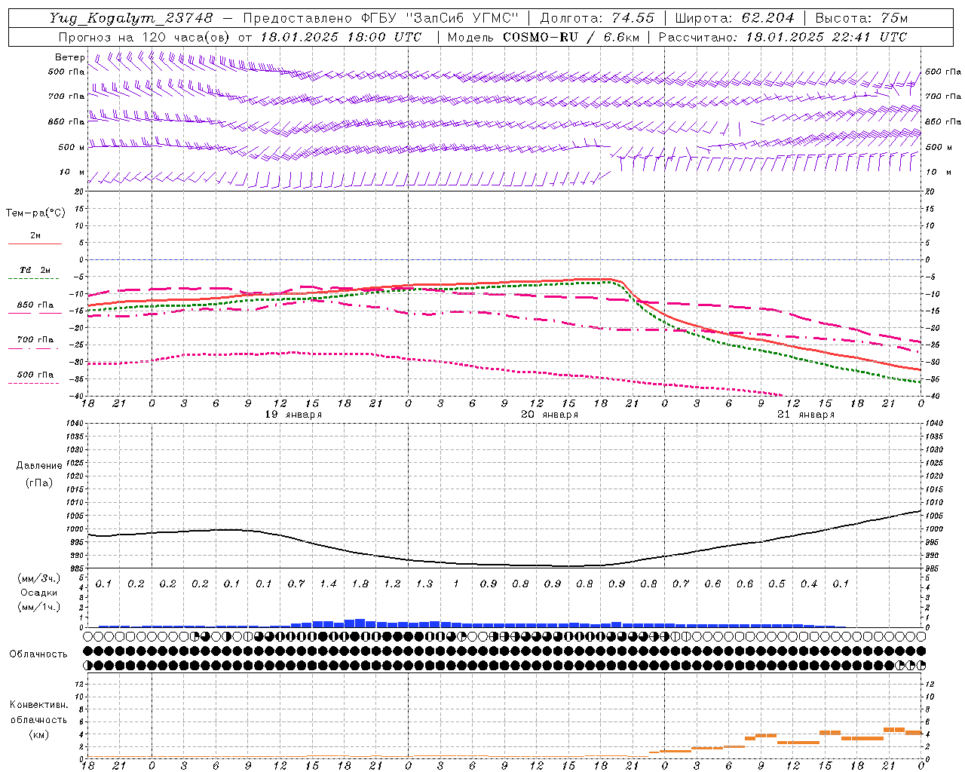965x772 pixels.
Task: Select the date label 20 января
Action: point(550,415)
